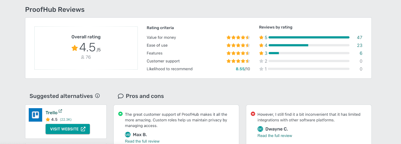Click the Trello logo icon
The image size is (401, 144).
[x=35, y=115]
